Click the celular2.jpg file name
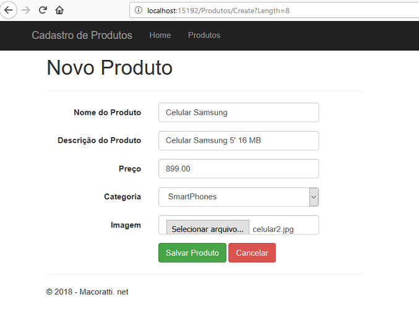Viewport: 419px width, 314px height. tap(273, 229)
